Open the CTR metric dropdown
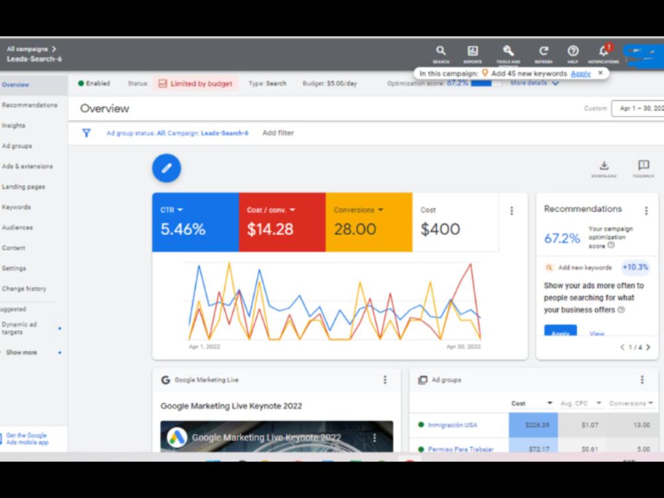The width and height of the screenshot is (664, 498). pyautogui.click(x=180, y=210)
